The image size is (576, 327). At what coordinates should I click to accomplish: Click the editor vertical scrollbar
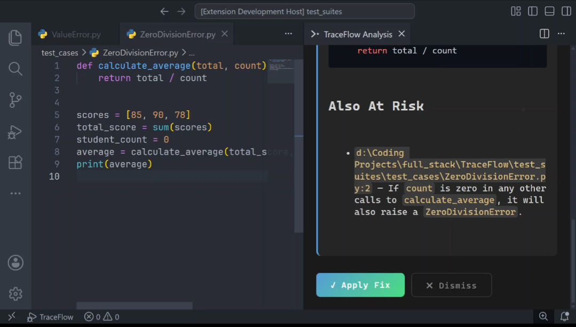[x=298, y=146]
